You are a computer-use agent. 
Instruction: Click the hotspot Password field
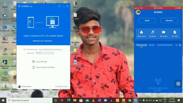click(45, 53)
